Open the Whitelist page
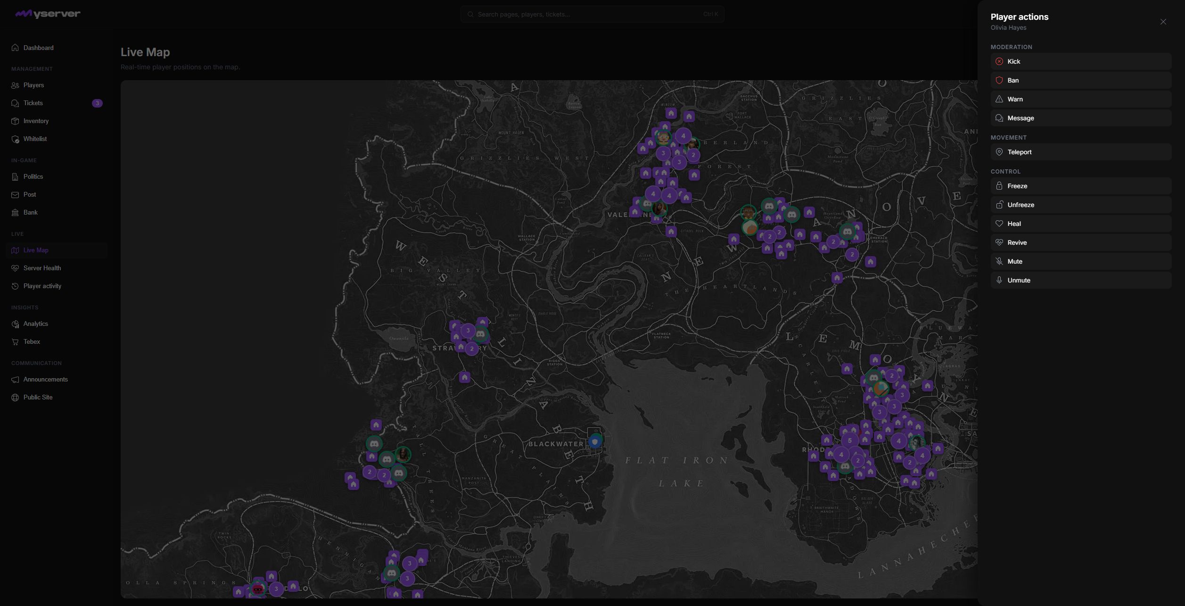1185x606 pixels. point(57,139)
